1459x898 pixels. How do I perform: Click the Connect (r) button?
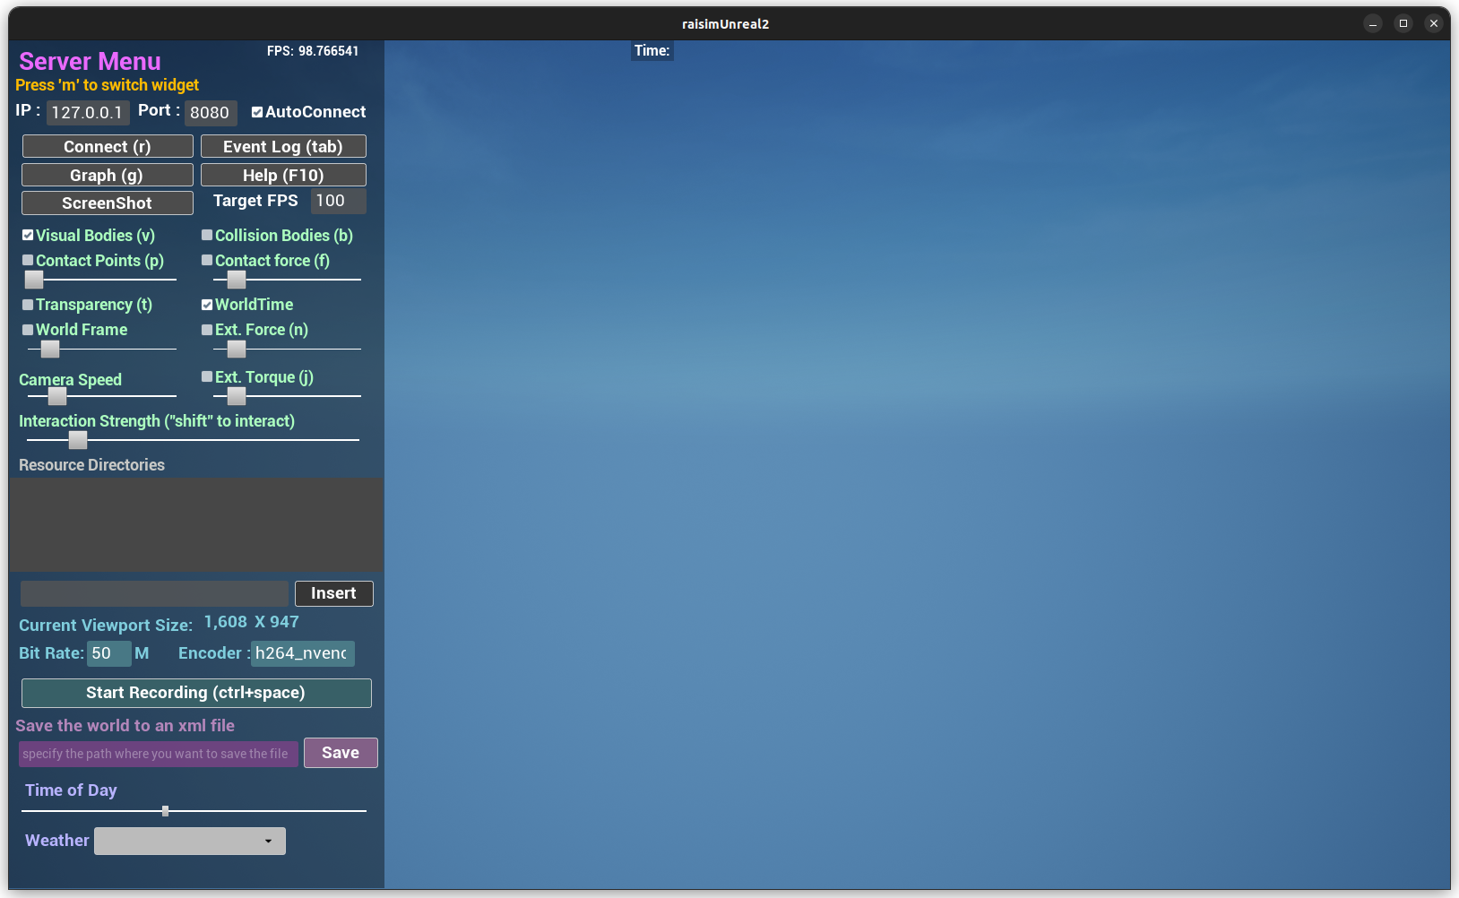tap(108, 147)
